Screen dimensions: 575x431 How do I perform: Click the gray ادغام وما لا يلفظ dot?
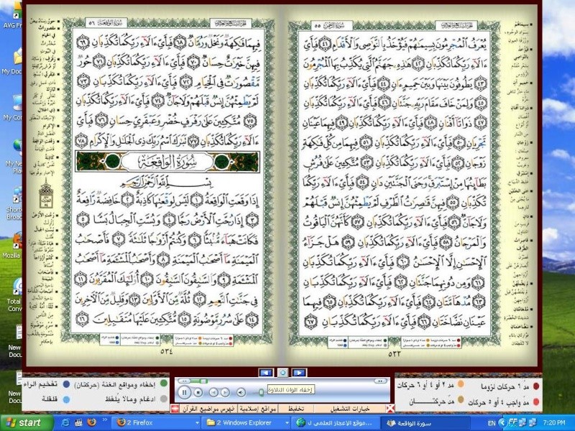[x=164, y=399]
